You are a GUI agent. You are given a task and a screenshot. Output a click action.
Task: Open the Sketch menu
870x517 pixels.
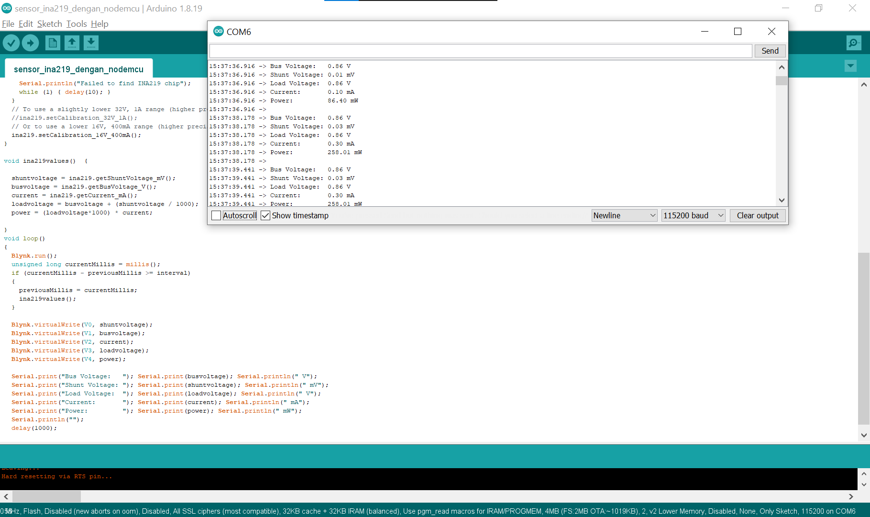click(50, 24)
